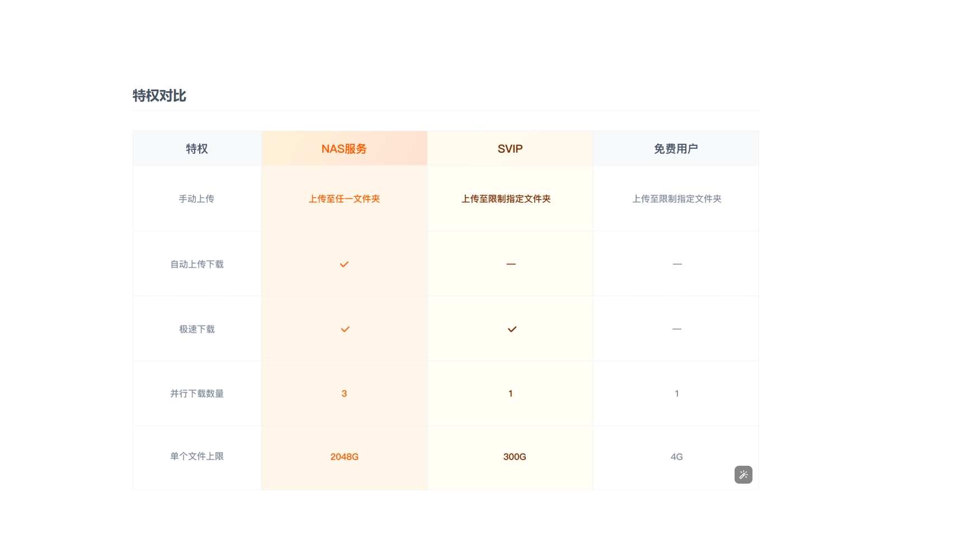Viewport: 955px width, 558px height.
Task: Select the 特权 column header
Action: (197, 149)
